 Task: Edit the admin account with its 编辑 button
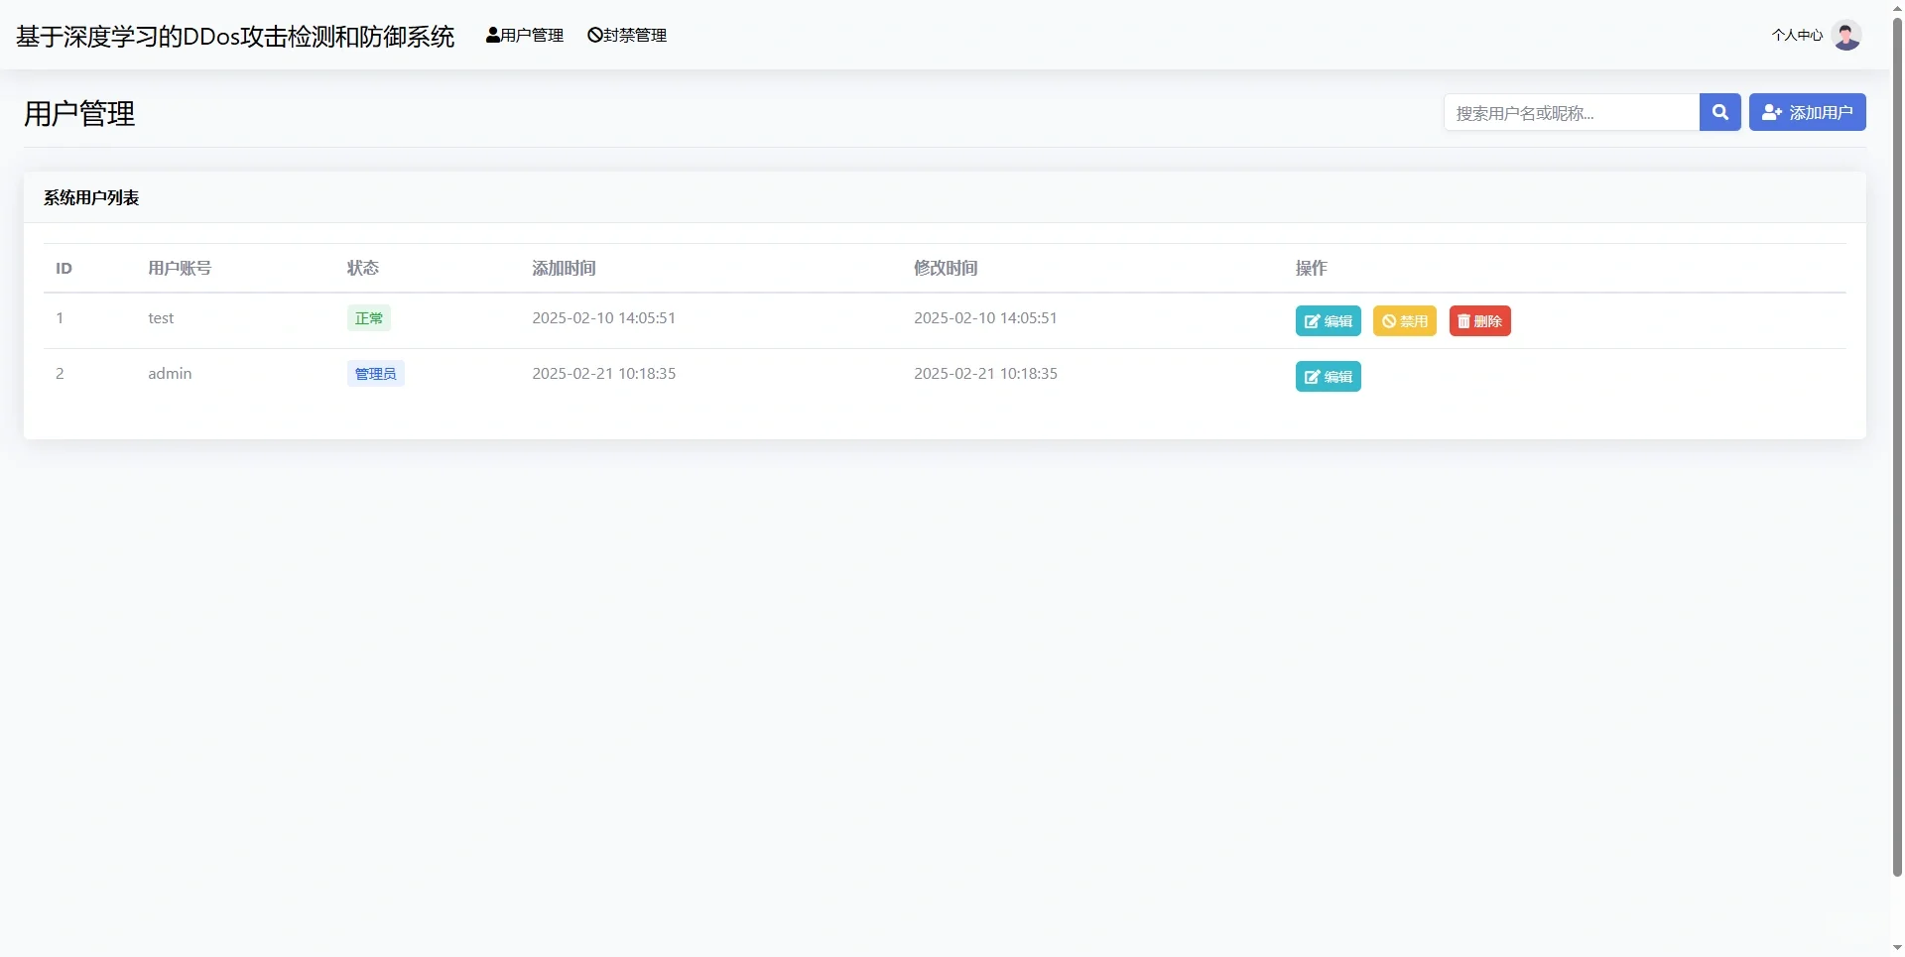pos(1328,376)
